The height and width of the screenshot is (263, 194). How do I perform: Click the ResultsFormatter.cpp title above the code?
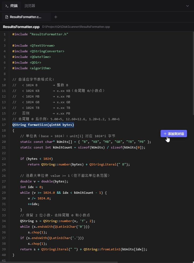[x=21, y=27]
